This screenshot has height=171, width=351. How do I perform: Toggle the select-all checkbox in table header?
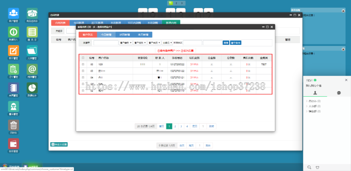82,58
